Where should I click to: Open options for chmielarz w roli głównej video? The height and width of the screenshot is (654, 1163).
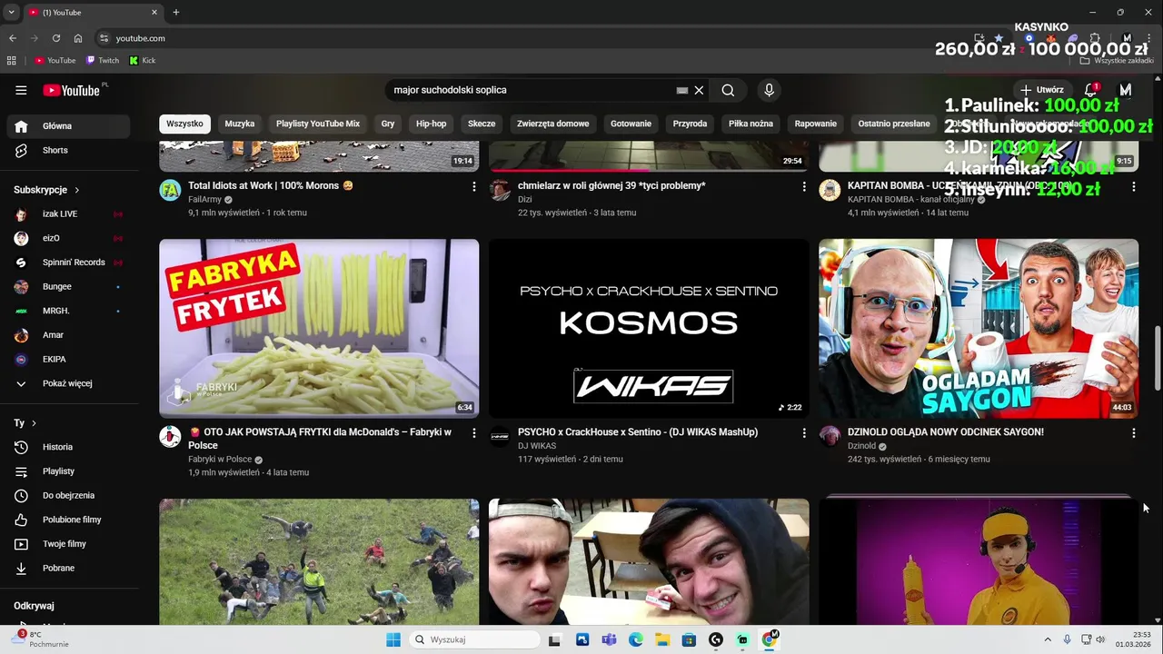[x=803, y=186]
